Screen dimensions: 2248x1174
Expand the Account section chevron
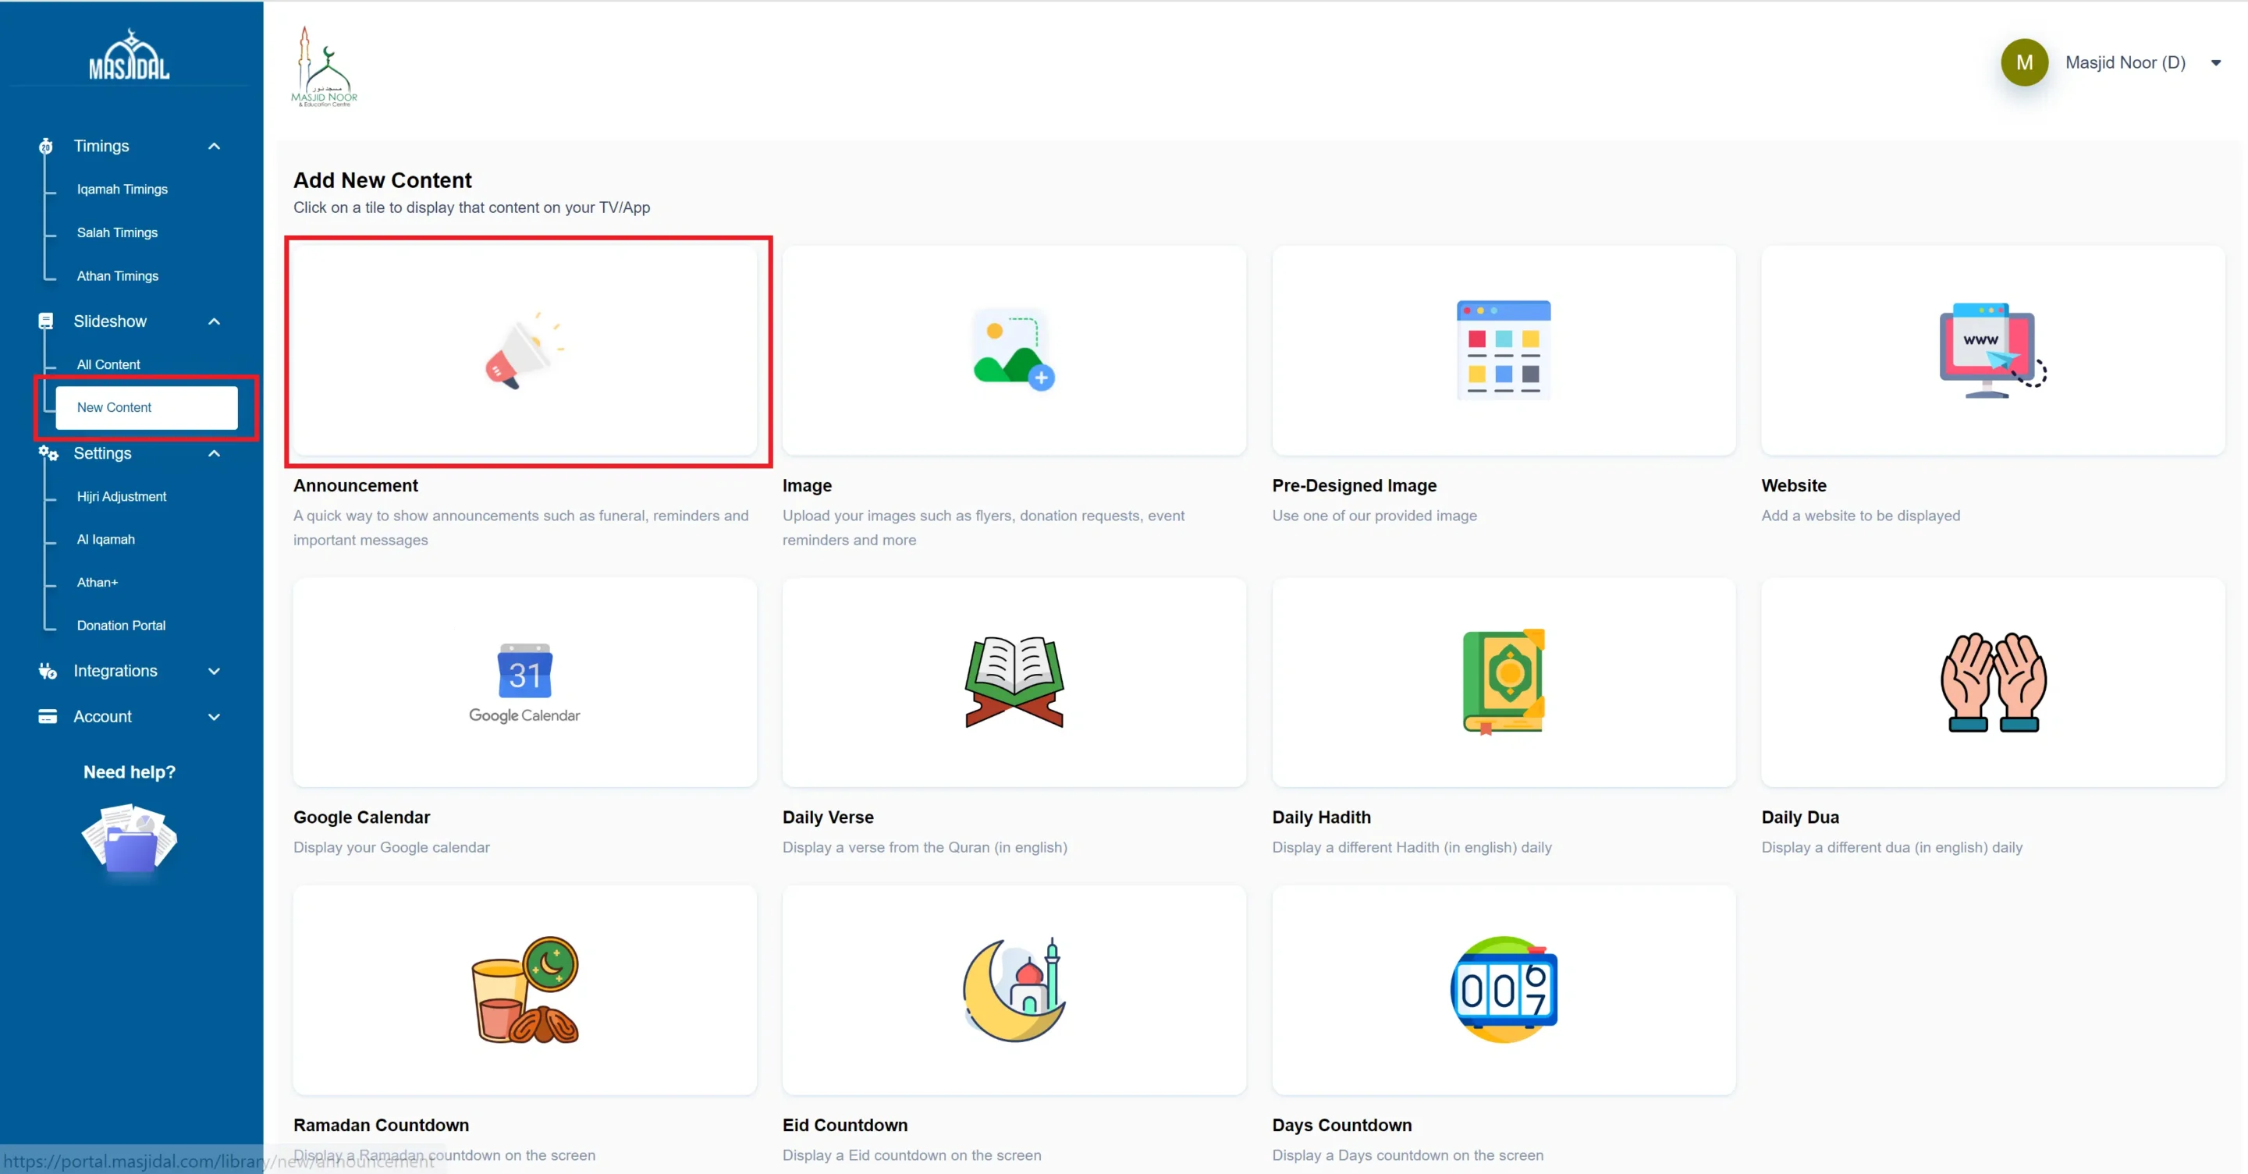(x=214, y=716)
